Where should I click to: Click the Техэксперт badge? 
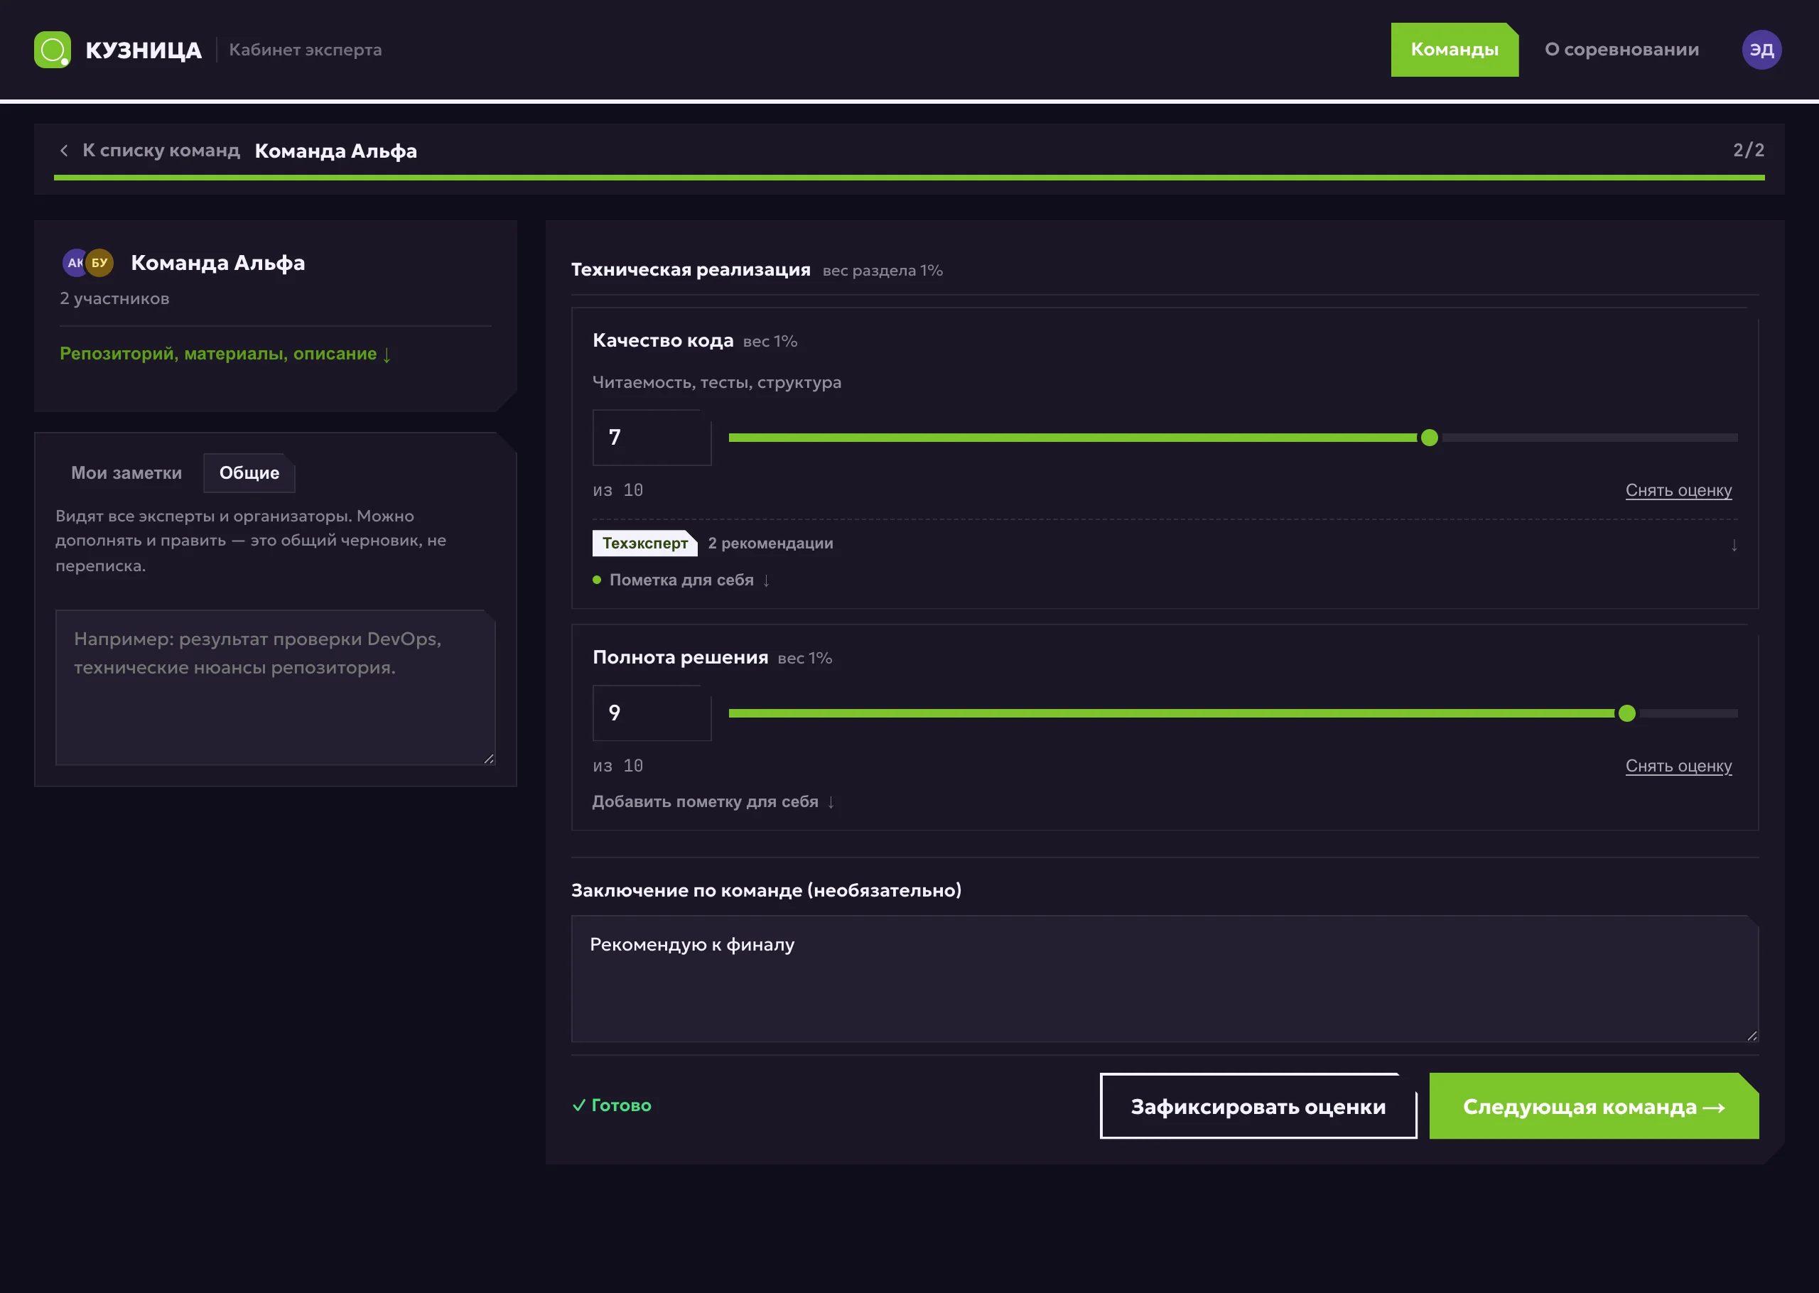644,543
